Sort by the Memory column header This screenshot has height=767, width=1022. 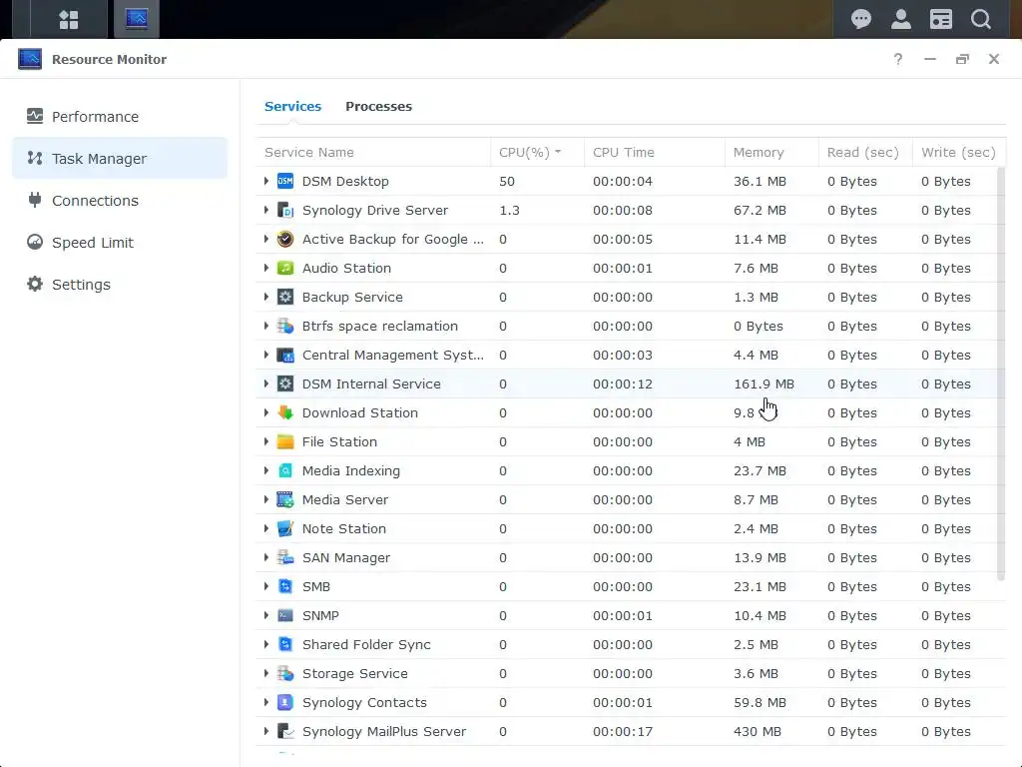tap(771, 152)
